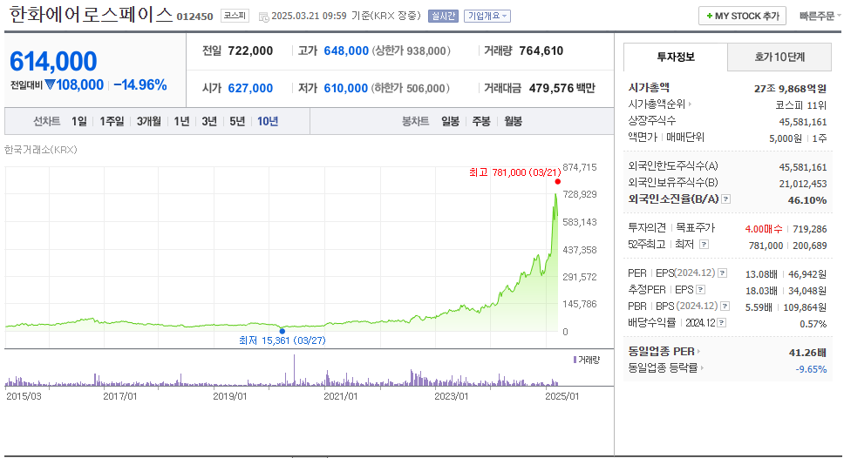Viewport: 844px width, 458px height.
Task: Click the volume bar chart area
Action: coord(282,371)
